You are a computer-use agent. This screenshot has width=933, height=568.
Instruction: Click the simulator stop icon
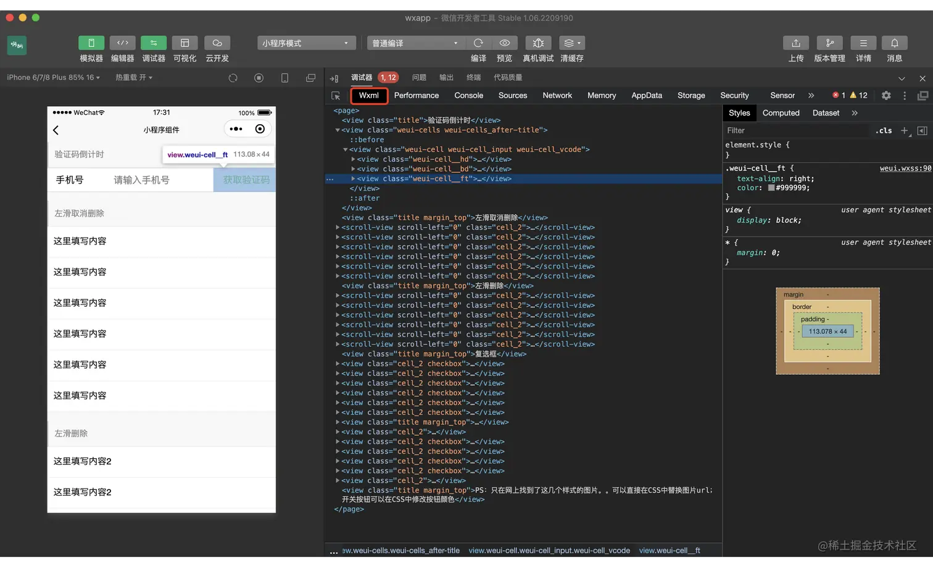tap(259, 78)
